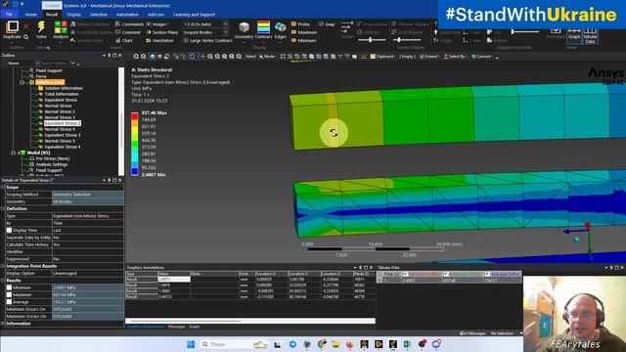Toggle Maximum column checkbox in Tabular Data

[446, 274]
